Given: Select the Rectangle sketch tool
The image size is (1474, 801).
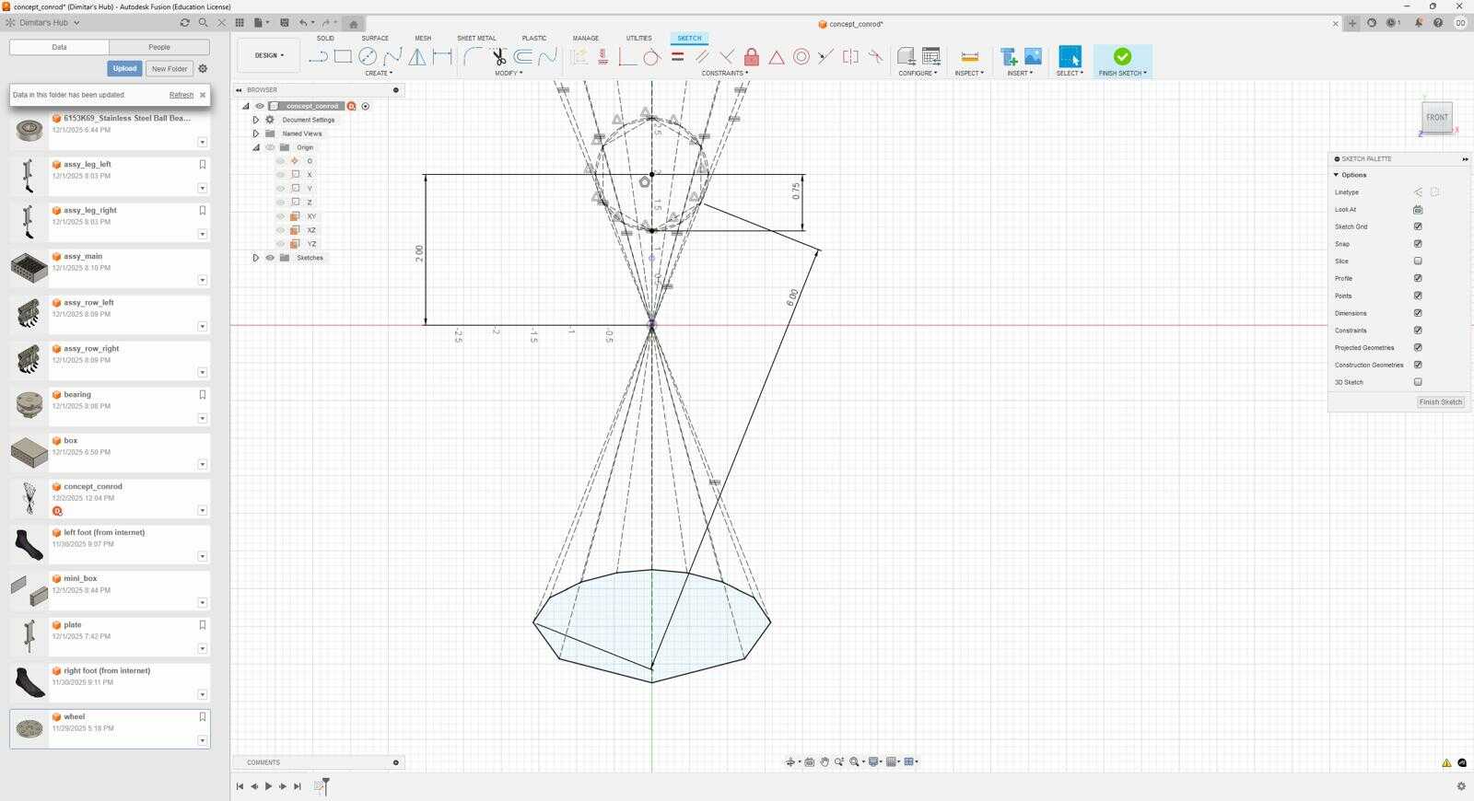Looking at the screenshot, I should 343,57.
